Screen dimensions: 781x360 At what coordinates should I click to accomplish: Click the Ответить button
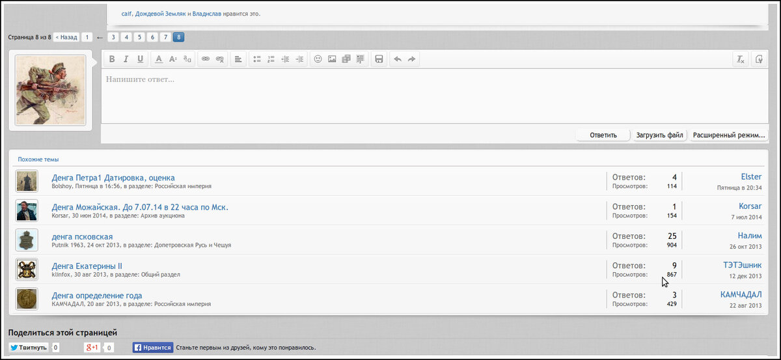click(x=603, y=135)
